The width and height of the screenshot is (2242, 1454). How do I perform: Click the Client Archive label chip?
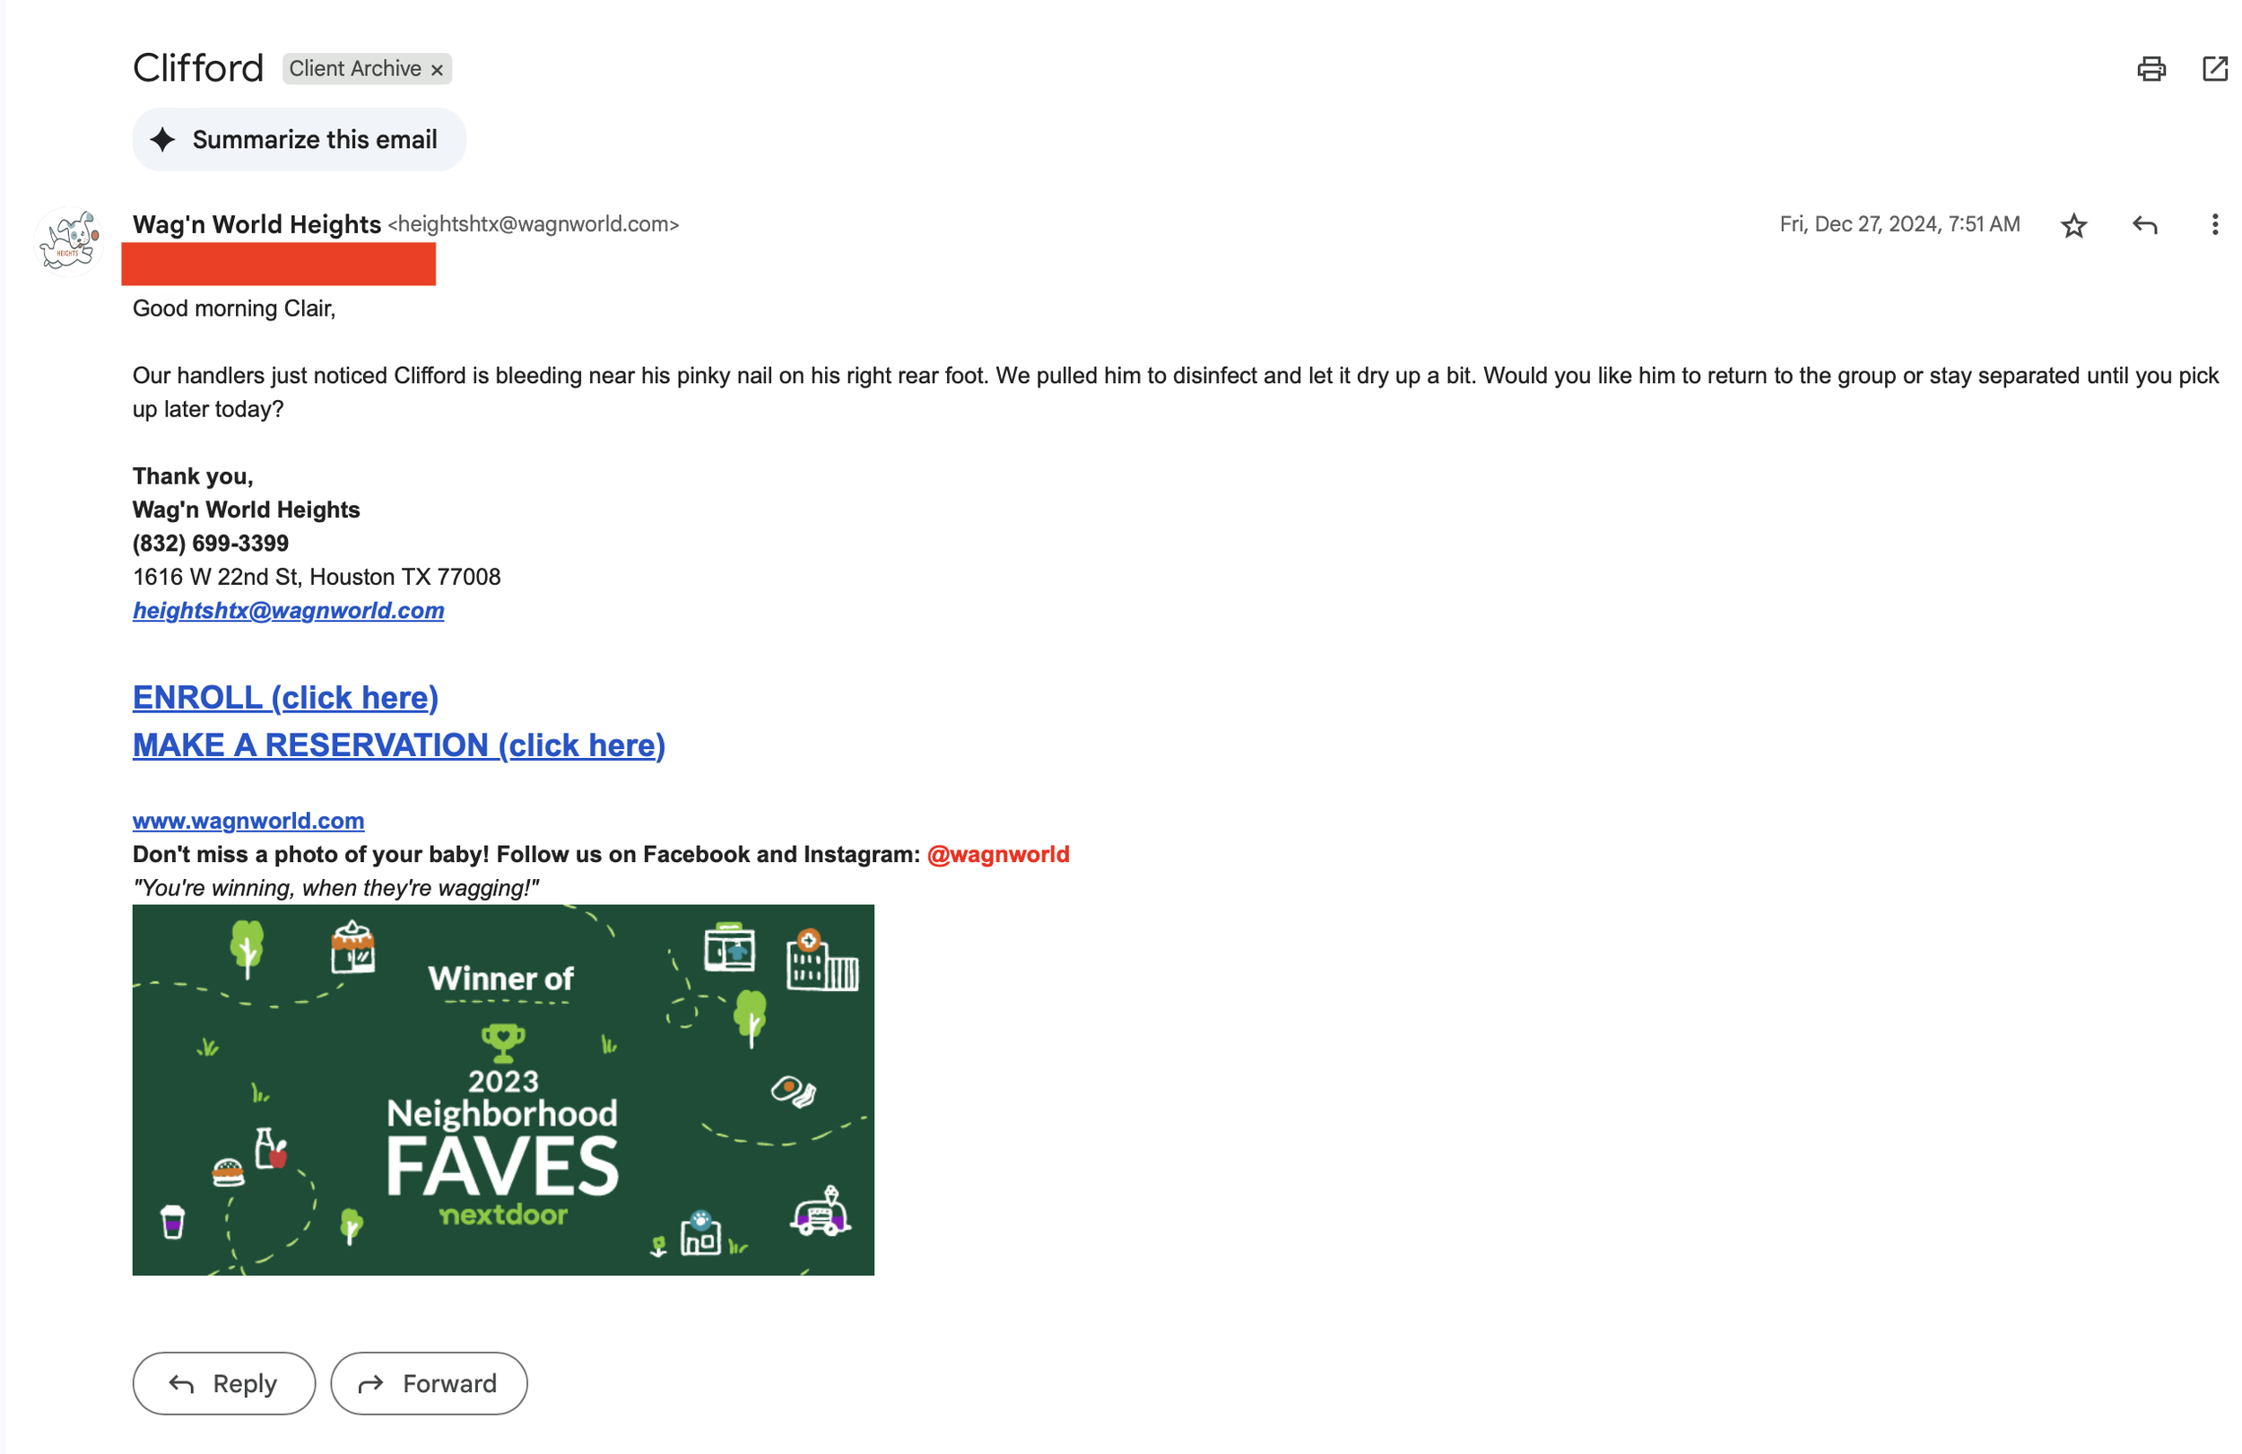point(355,69)
